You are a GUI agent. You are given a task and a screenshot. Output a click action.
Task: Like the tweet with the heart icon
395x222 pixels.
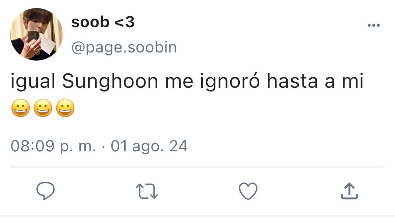tap(248, 191)
